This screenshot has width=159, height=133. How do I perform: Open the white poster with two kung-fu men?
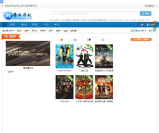84,56
